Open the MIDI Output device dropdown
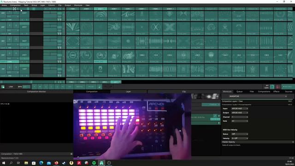295x166 pixels. click(240, 113)
